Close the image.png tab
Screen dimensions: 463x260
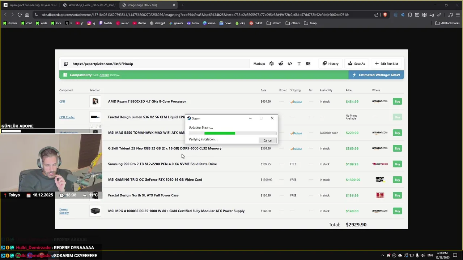pyautogui.click(x=174, y=5)
